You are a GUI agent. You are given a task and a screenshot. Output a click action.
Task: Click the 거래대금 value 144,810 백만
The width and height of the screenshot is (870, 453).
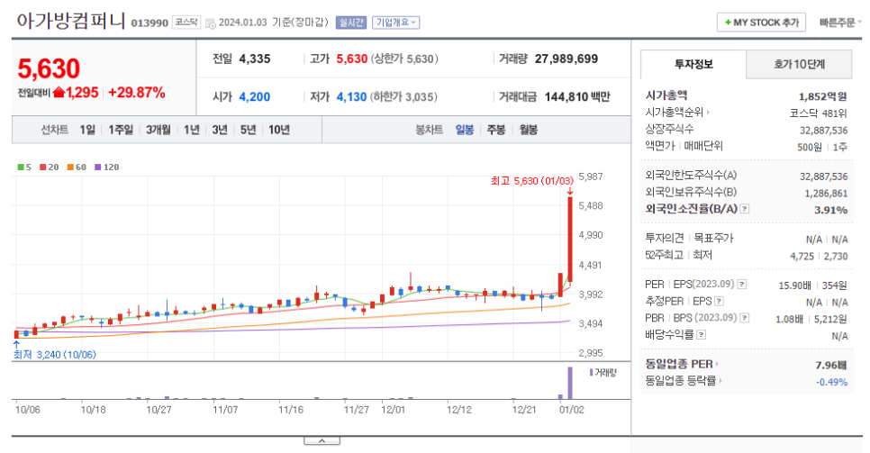(577, 97)
